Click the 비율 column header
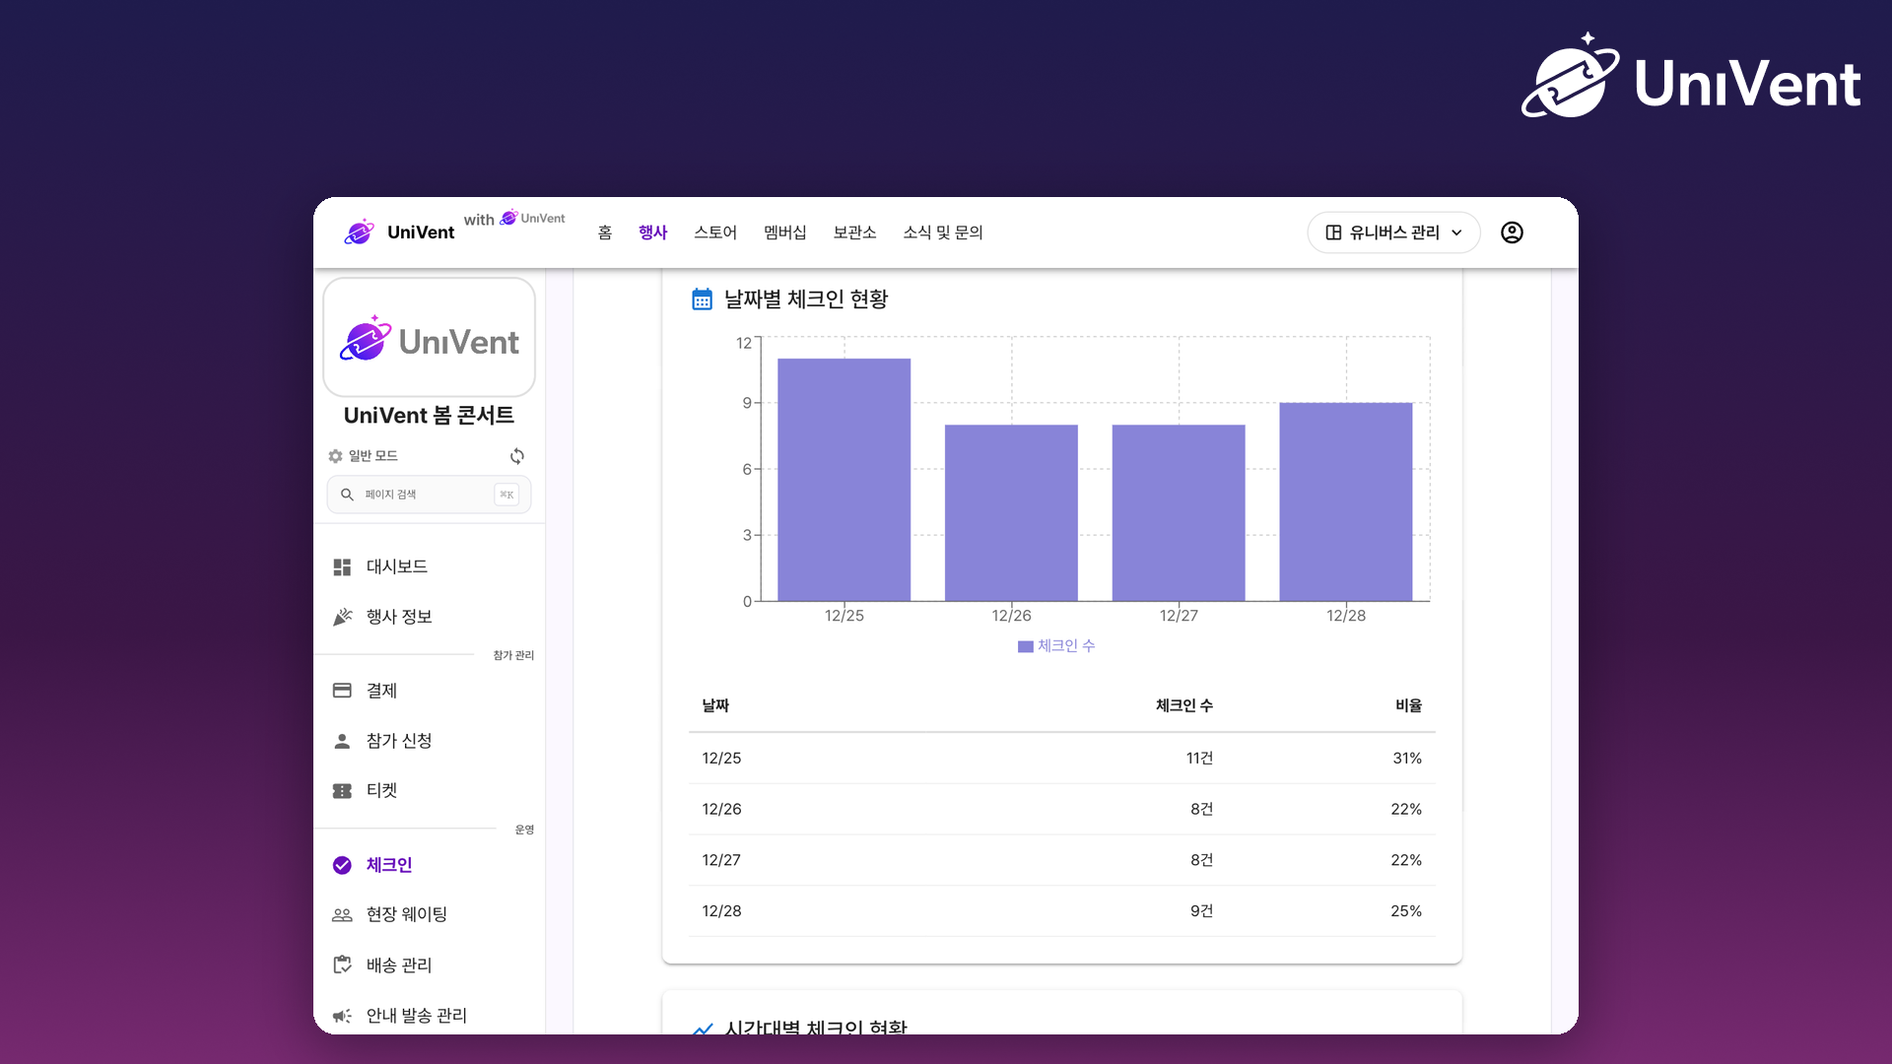The width and height of the screenshot is (1892, 1064). tap(1408, 705)
